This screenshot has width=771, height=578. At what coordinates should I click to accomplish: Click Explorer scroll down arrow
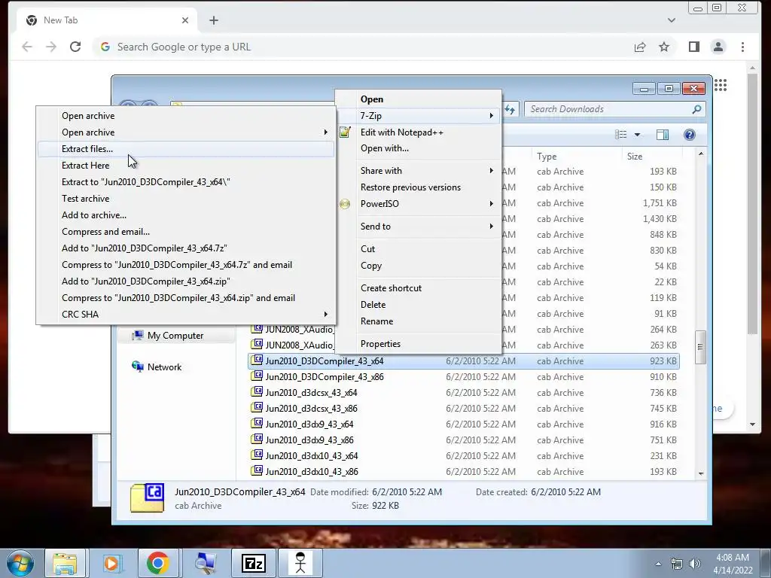pyautogui.click(x=701, y=473)
